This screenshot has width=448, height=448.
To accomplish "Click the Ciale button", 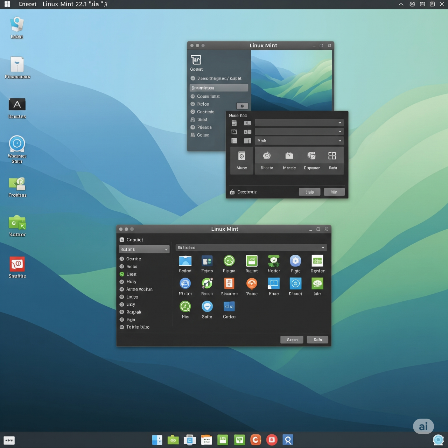I will [x=309, y=192].
